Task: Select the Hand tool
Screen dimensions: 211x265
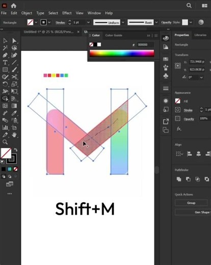Action: pyautogui.click(x=14, y=135)
